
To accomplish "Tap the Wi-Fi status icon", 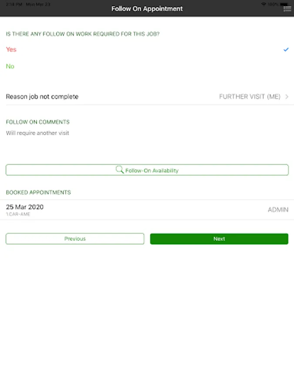I will (x=264, y=4).
